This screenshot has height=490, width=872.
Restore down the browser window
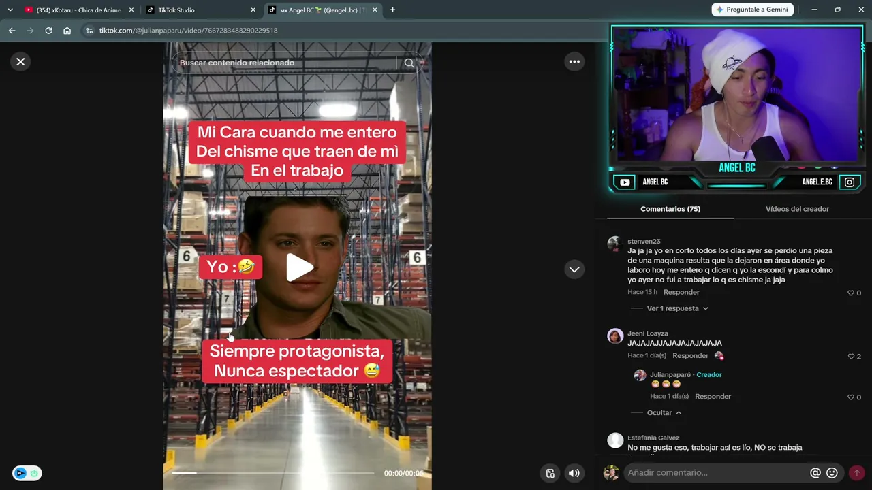pos(837,10)
